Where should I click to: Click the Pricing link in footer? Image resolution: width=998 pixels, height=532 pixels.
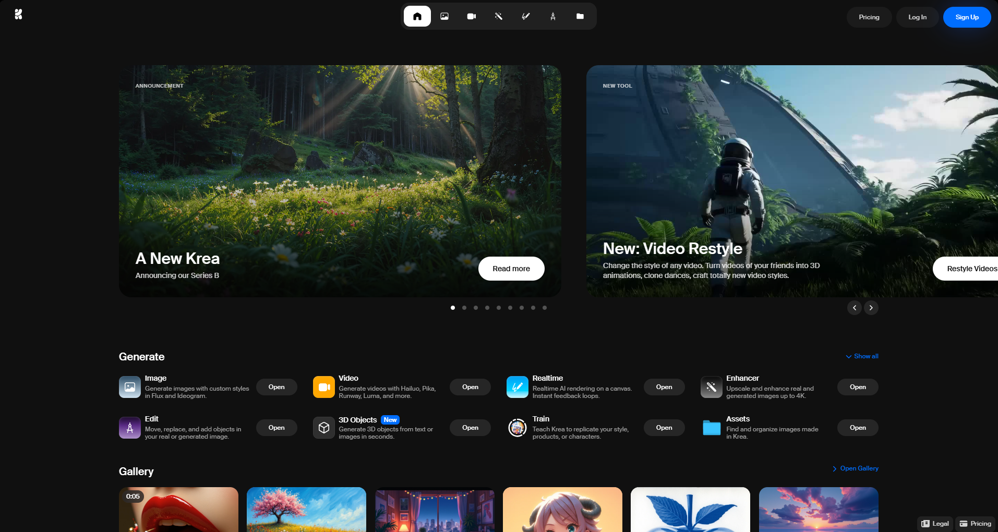(975, 524)
